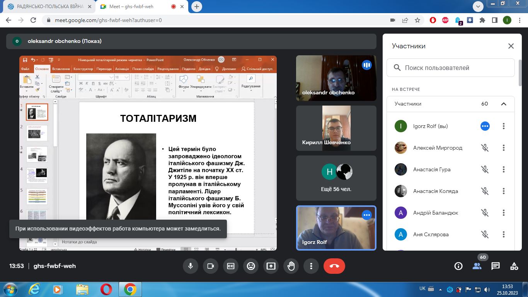Open options menu for Анастасія Гура
The width and height of the screenshot is (528, 297).
504,169
